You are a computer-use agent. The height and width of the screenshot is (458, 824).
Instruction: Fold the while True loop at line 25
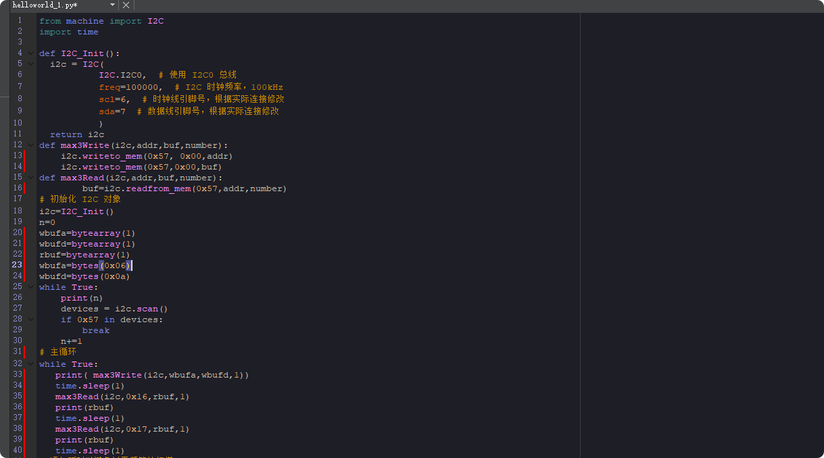30,287
